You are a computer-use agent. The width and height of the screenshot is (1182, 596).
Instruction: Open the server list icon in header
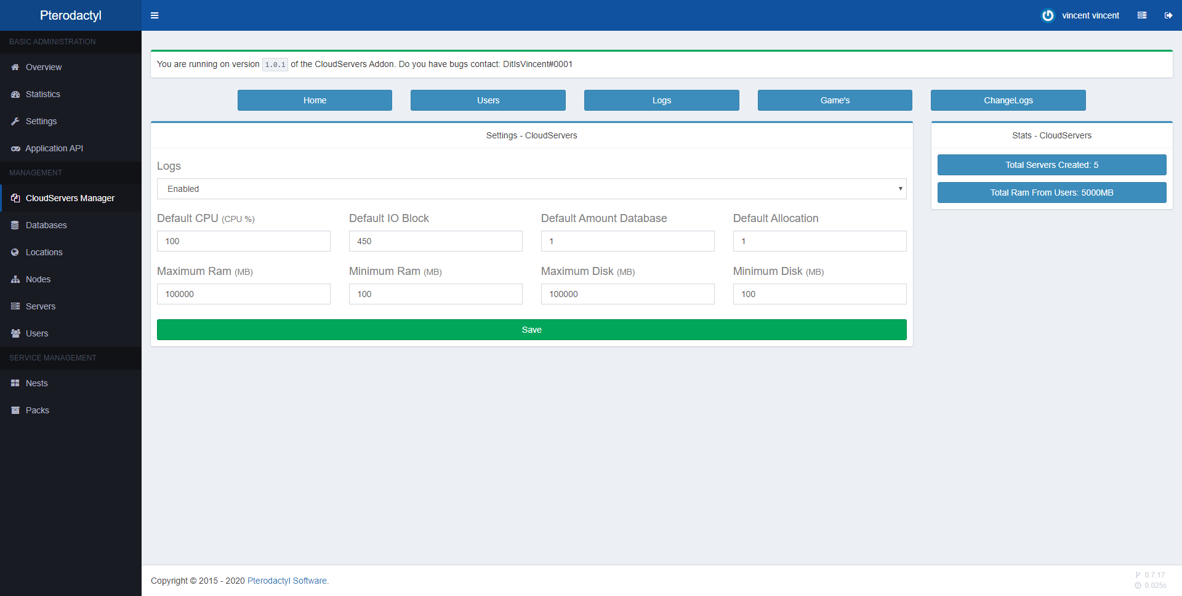1141,15
